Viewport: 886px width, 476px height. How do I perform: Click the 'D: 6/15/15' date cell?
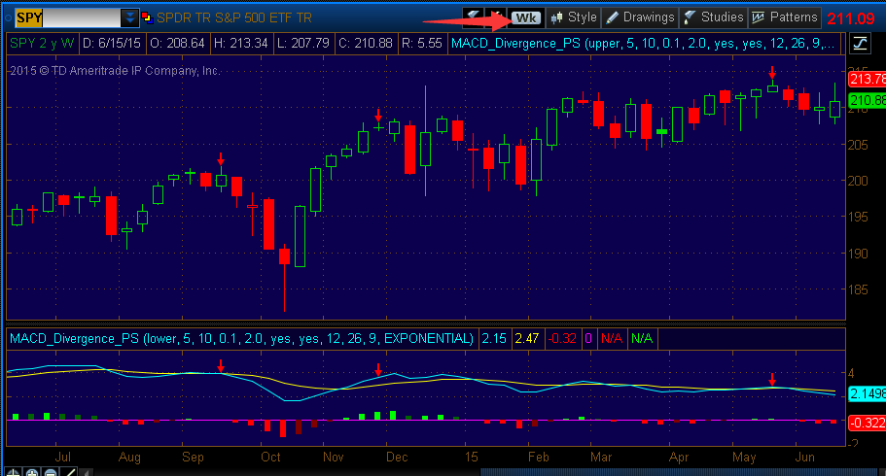(x=111, y=44)
